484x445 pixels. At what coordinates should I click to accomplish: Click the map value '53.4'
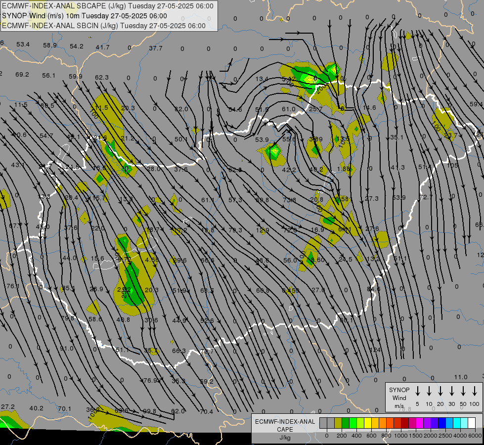[x=23, y=44]
